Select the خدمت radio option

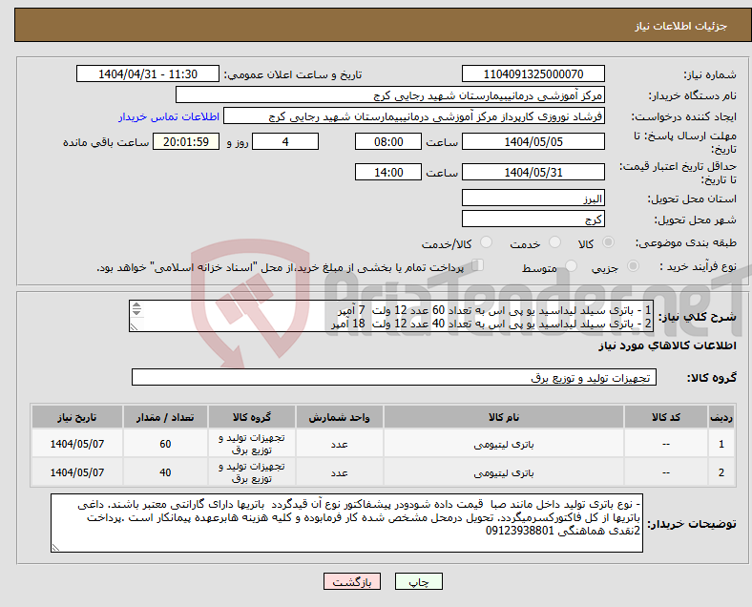pos(554,244)
